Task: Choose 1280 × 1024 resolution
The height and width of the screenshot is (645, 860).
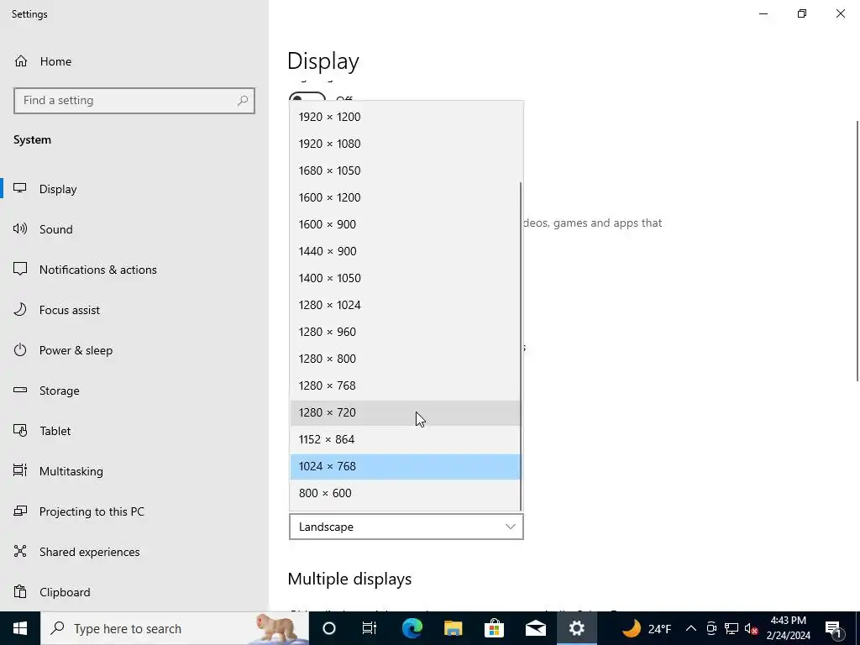Action: 406,305
